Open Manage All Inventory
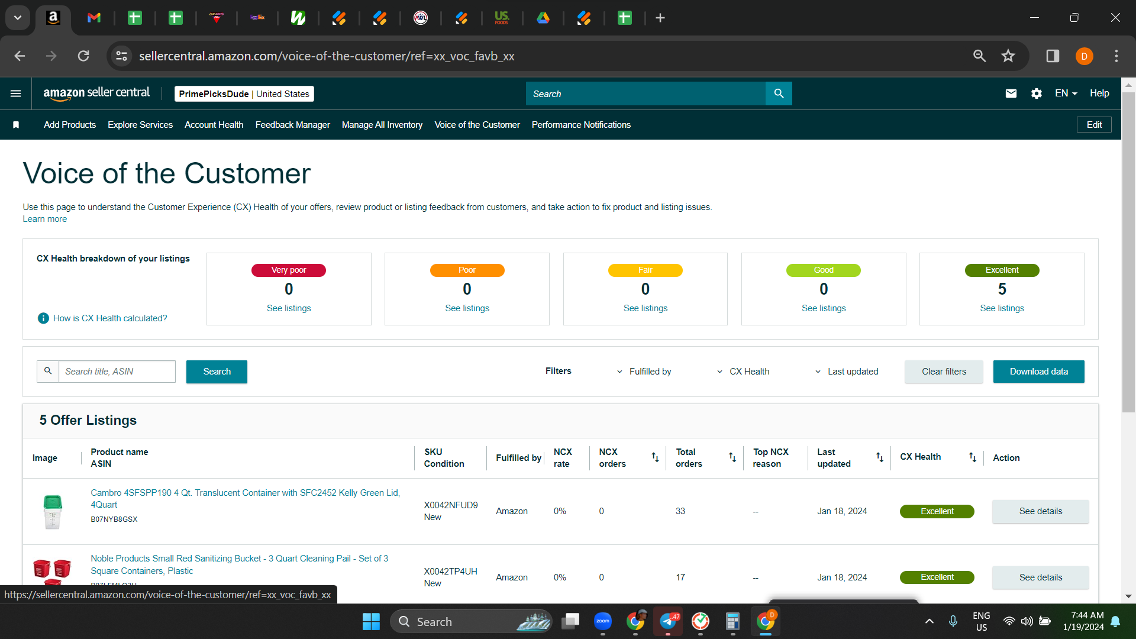 point(382,125)
